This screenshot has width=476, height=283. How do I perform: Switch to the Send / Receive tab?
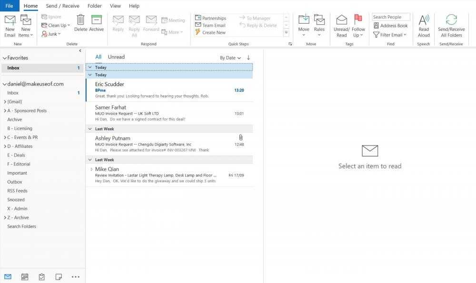coord(62,6)
